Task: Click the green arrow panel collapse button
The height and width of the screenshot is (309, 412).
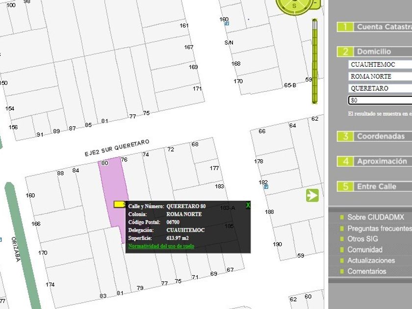Action: click(x=312, y=196)
